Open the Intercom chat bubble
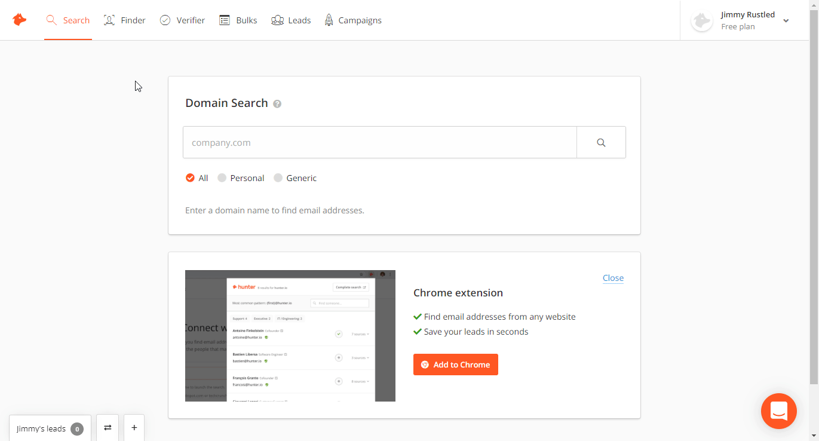This screenshot has width=819, height=441. click(x=778, y=411)
